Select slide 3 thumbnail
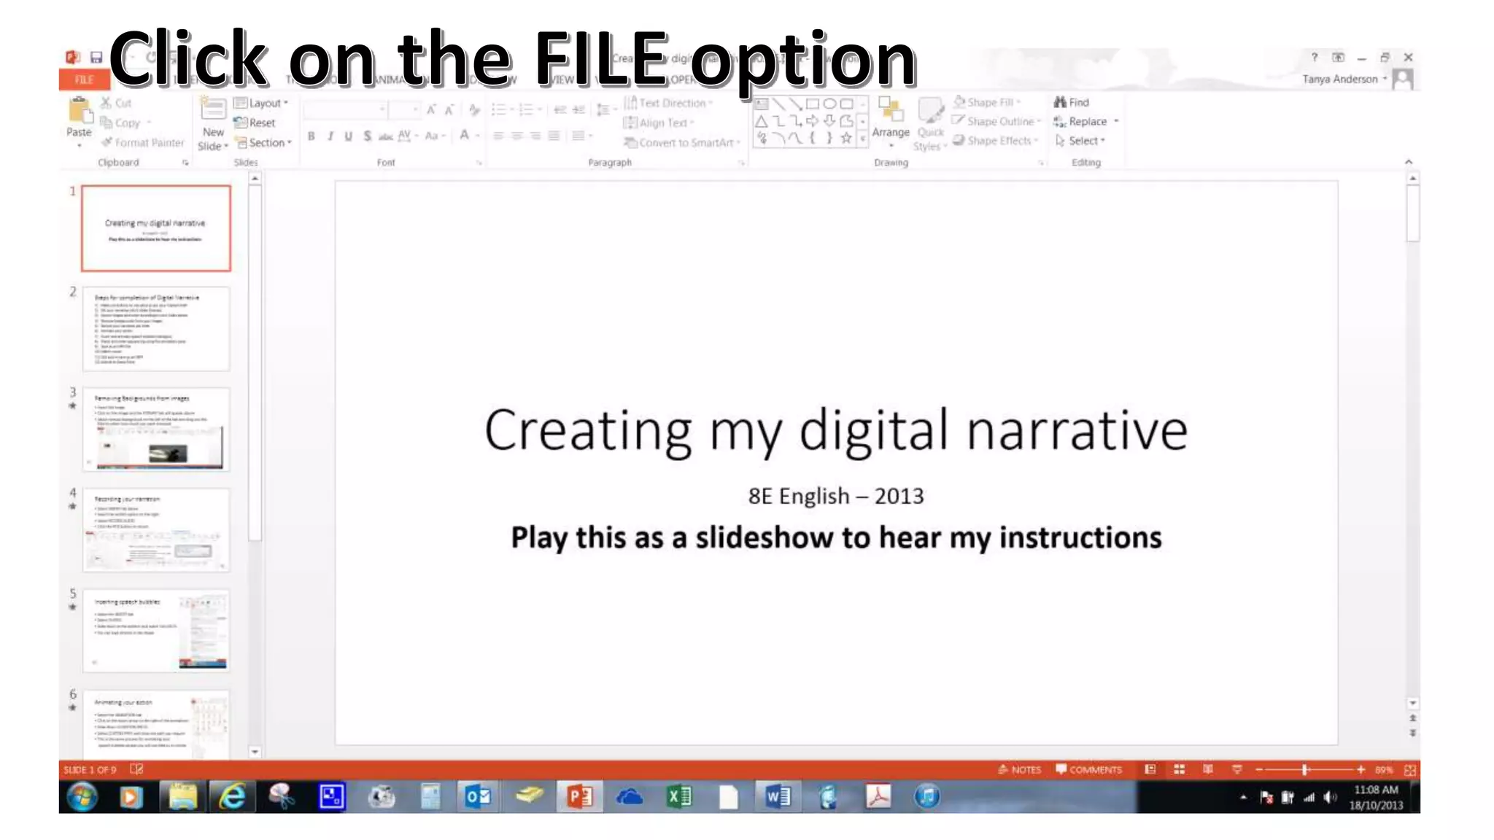Screen dimensions: 1494x840 point(156,429)
